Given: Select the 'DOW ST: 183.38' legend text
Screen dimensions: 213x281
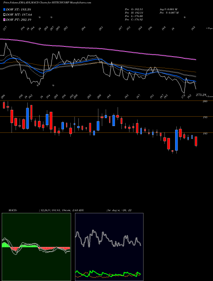Looking at the screenshot, I should tap(19, 9).
